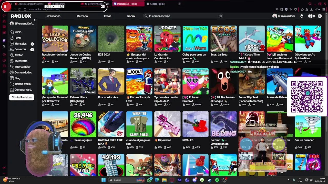Open Perfil from the sidebar
This screenshot has width=328, height=184.
coord(16,38)
